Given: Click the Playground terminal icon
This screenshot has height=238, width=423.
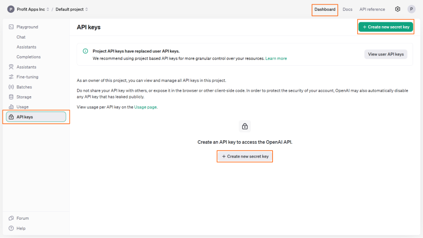Looking at the screenshot, I should (x=11, y=27).
